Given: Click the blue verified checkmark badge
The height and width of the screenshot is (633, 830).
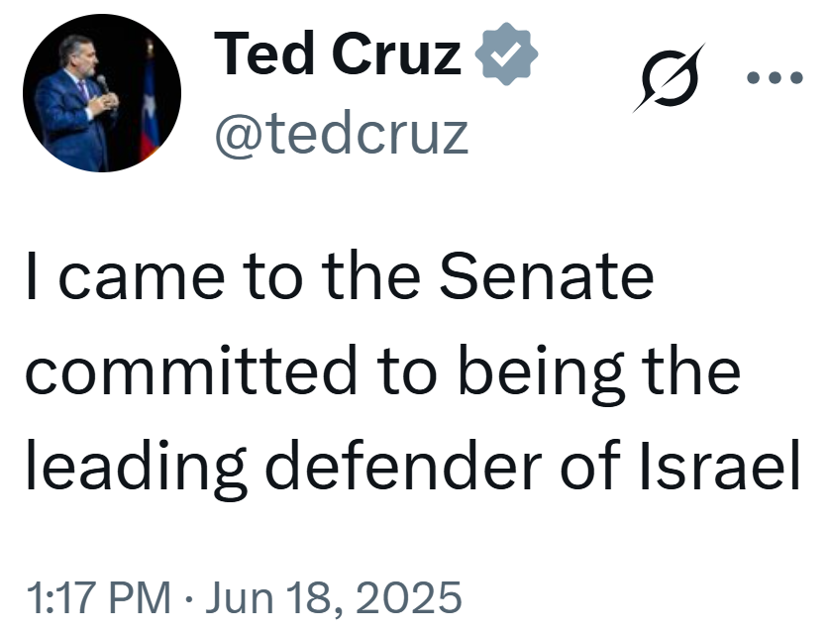Looking at the screenshot, I should point(506,53).
